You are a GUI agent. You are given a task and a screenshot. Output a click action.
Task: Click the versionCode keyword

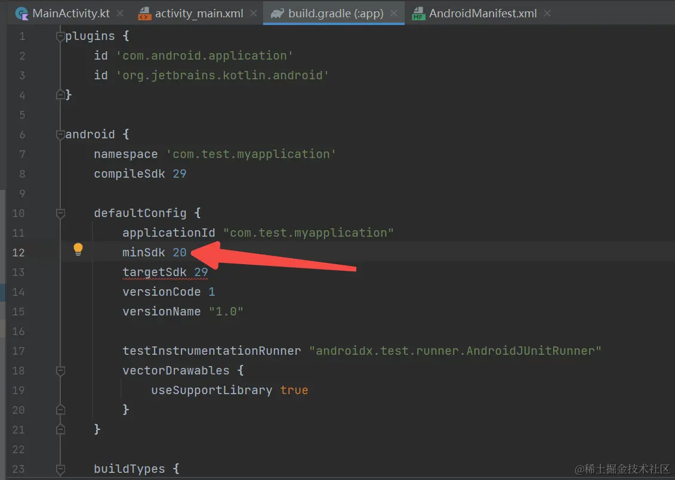click(x=161, y=292)
